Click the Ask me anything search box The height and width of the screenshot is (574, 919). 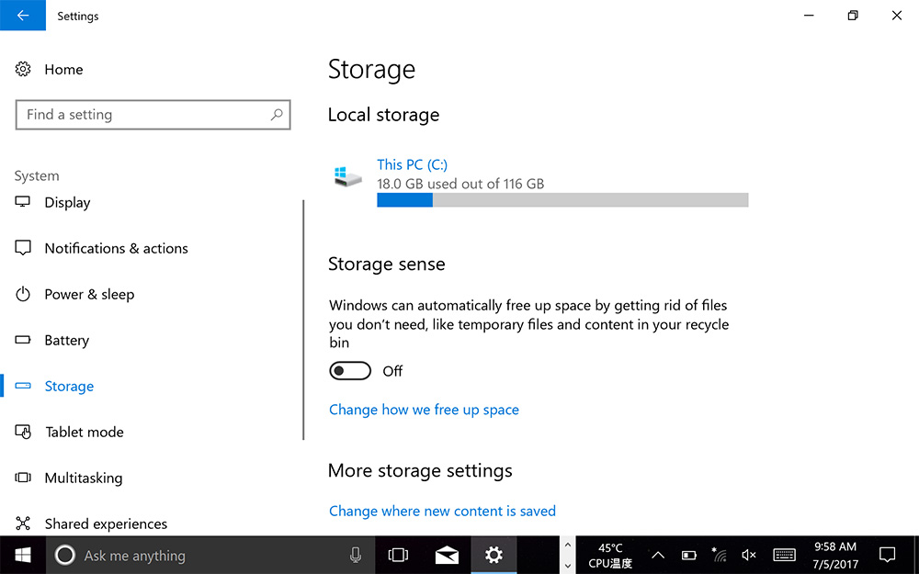211,555
